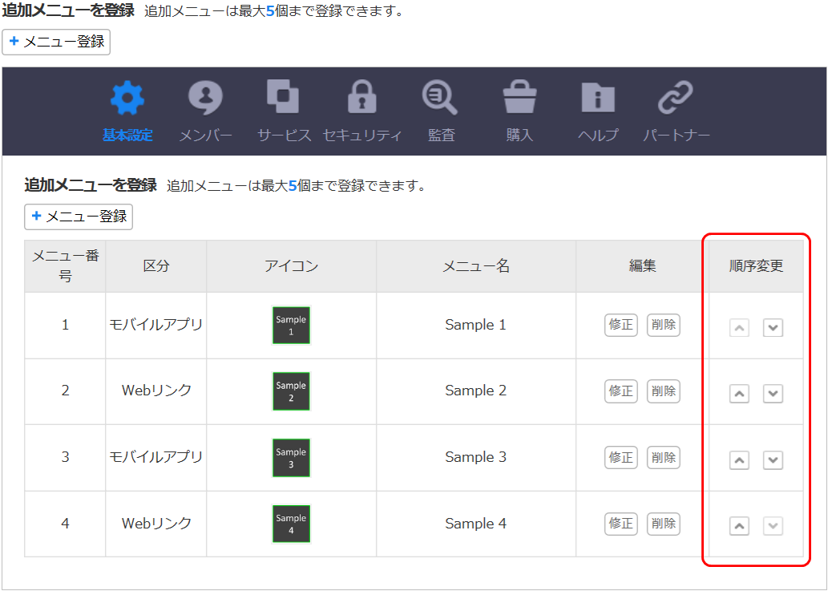Delete Sample 2 with 削除 button
Image resolution: width=828 pixels, height=591 pixels.
click(663, 391)
